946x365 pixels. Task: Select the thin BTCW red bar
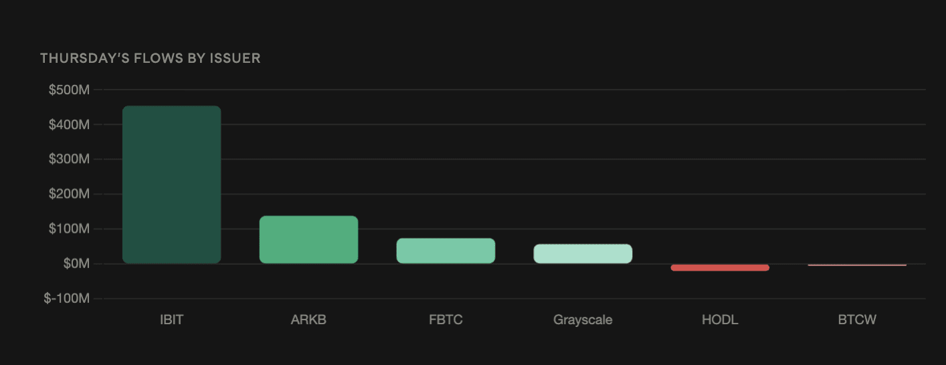click(x=857, y=265)
